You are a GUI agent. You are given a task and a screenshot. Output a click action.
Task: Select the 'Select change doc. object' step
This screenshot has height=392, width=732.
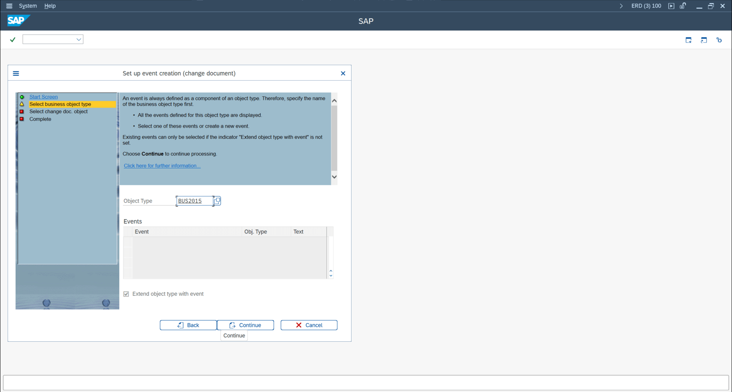[x=58, y=112]
